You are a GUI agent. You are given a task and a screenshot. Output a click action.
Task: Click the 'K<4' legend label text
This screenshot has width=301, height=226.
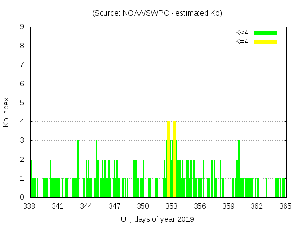(x=242, y=33)
